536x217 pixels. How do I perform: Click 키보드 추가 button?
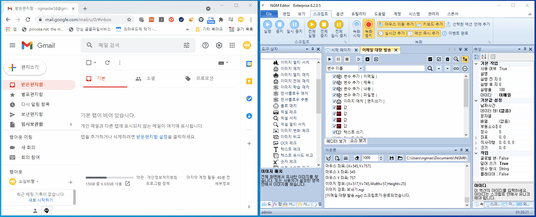[430, 24]
